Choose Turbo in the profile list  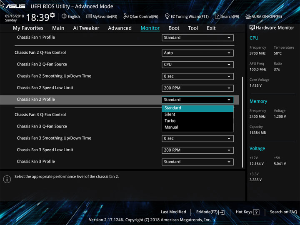click(197, 121)
